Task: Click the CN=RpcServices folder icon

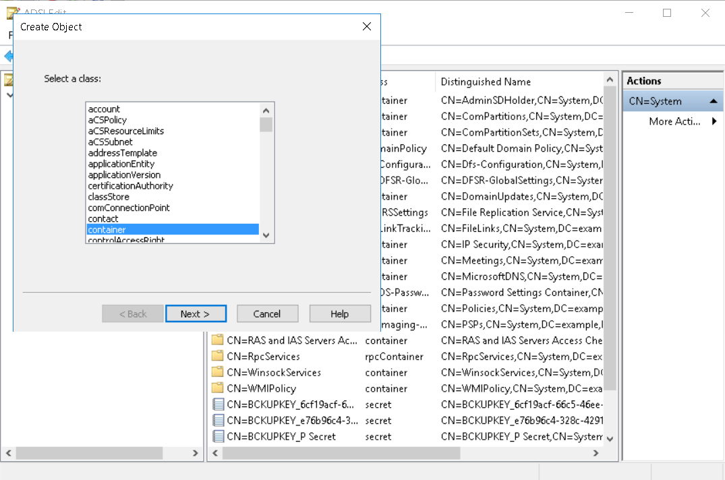Action: pos(217,357)
